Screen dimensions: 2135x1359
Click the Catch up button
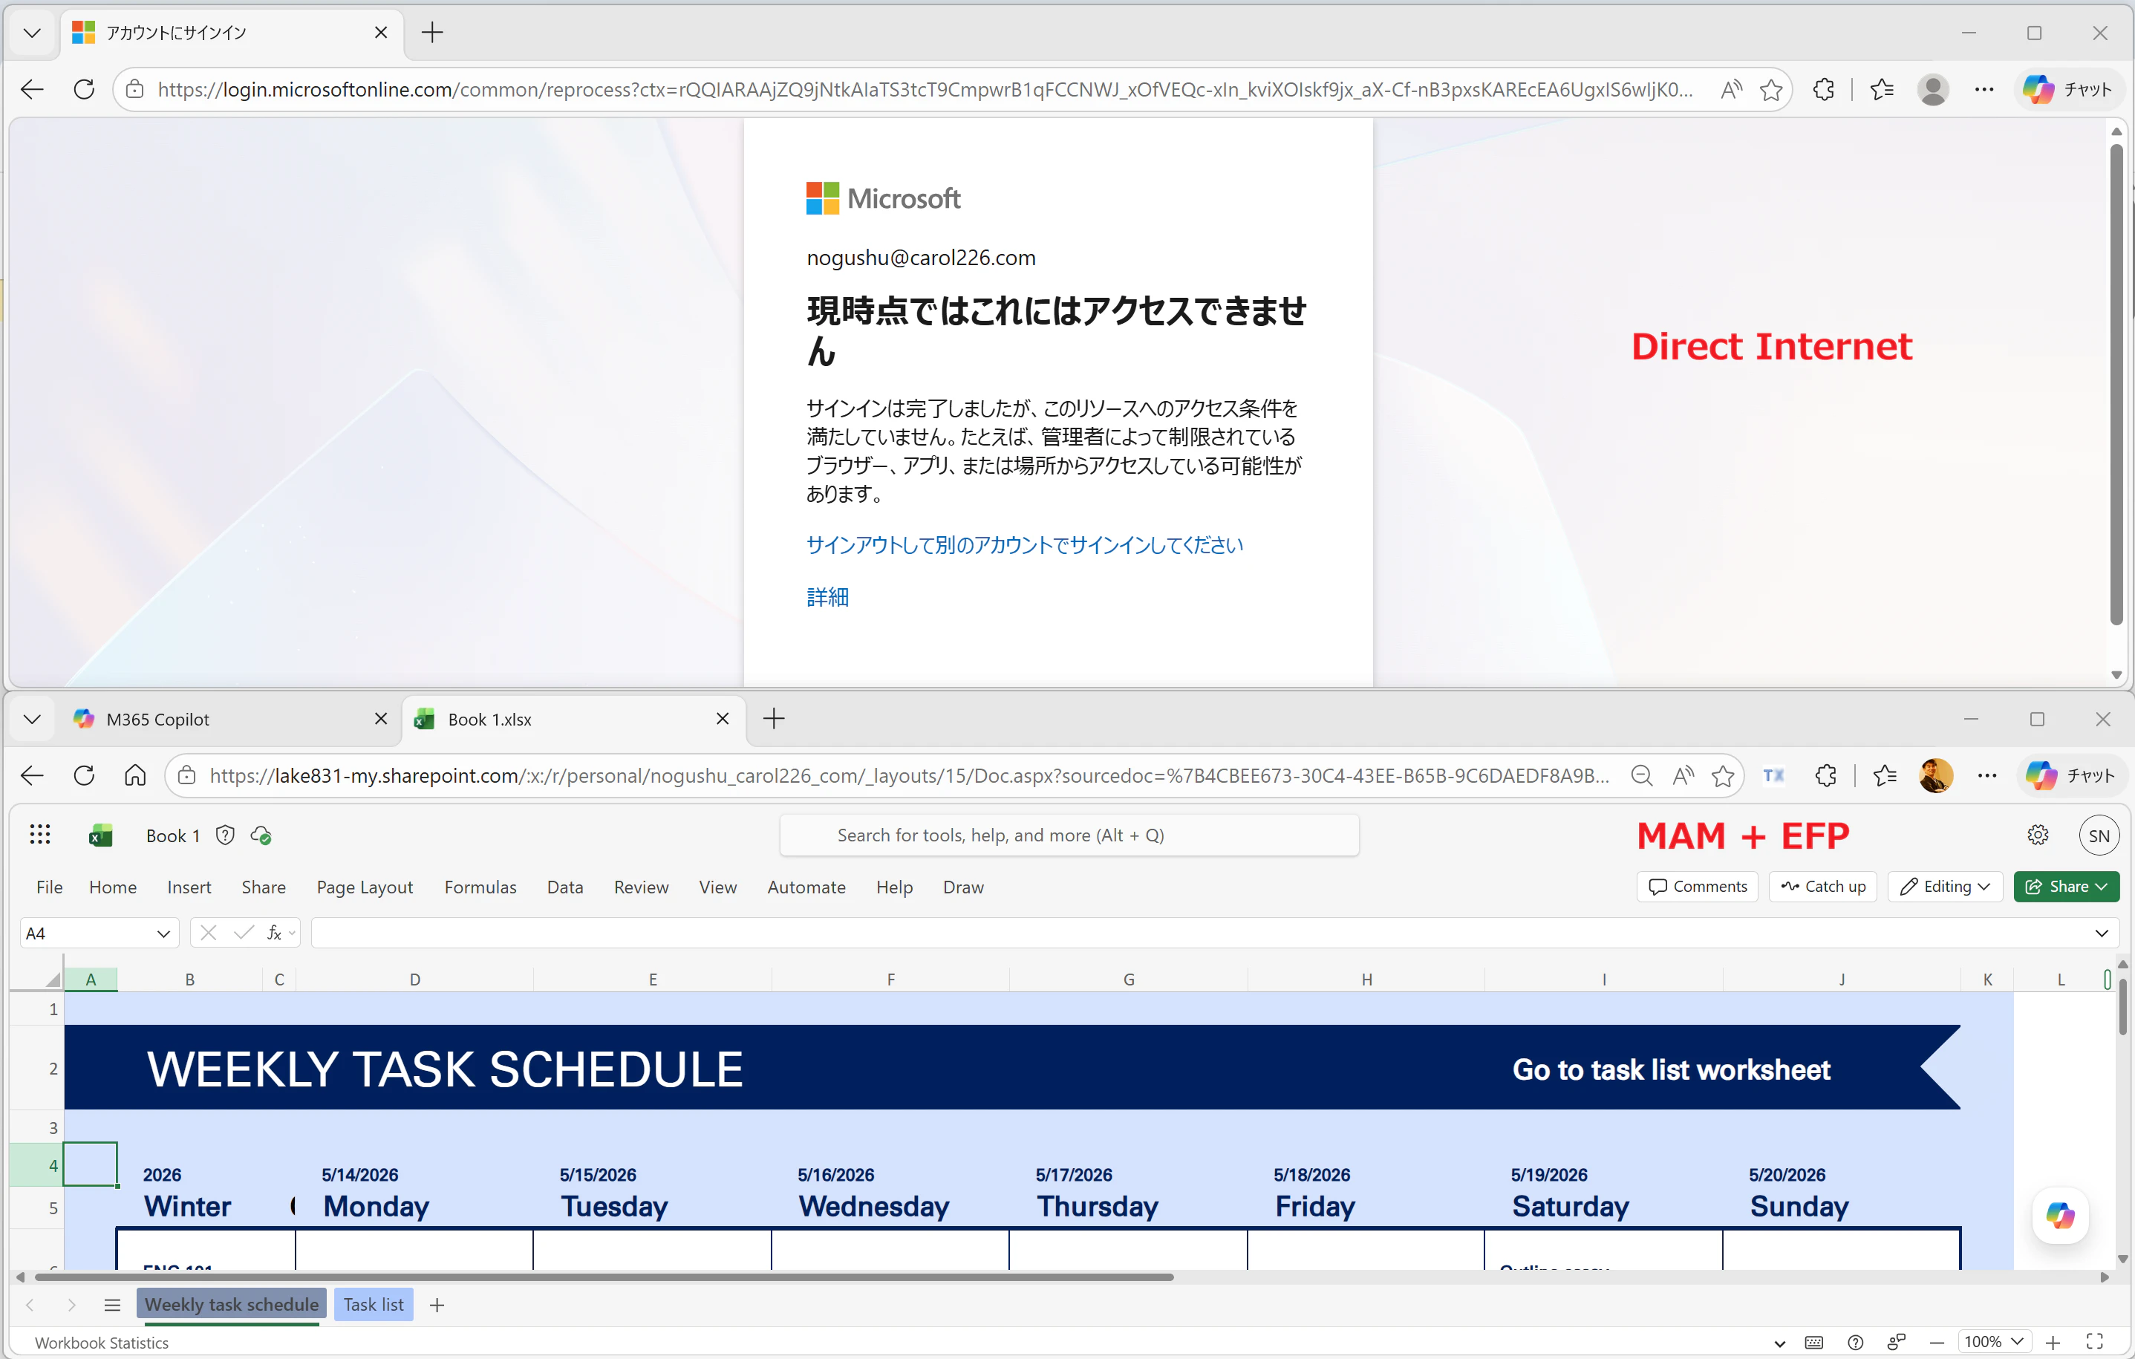1823,886
